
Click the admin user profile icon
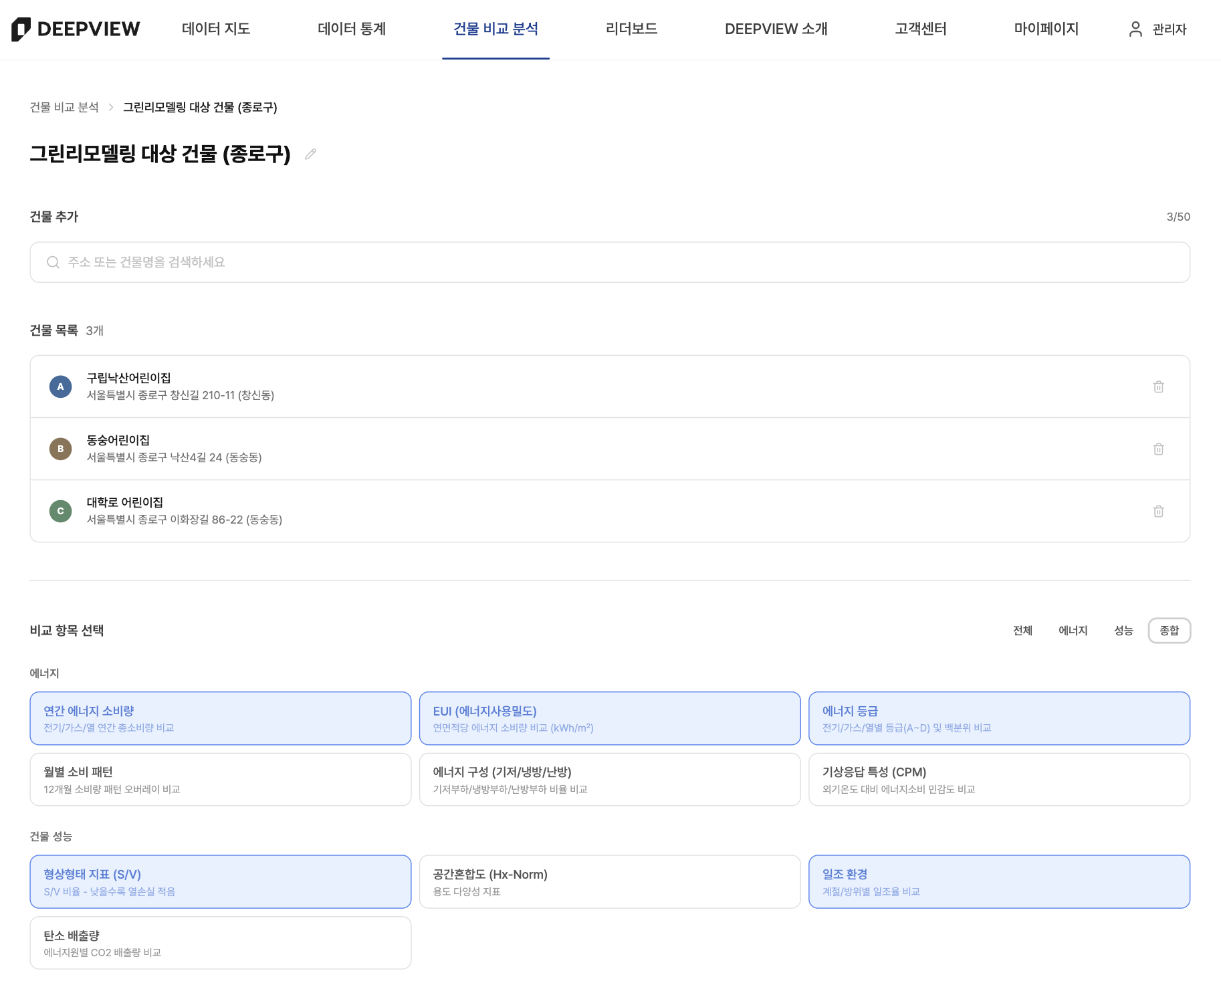coord(1135,29)
